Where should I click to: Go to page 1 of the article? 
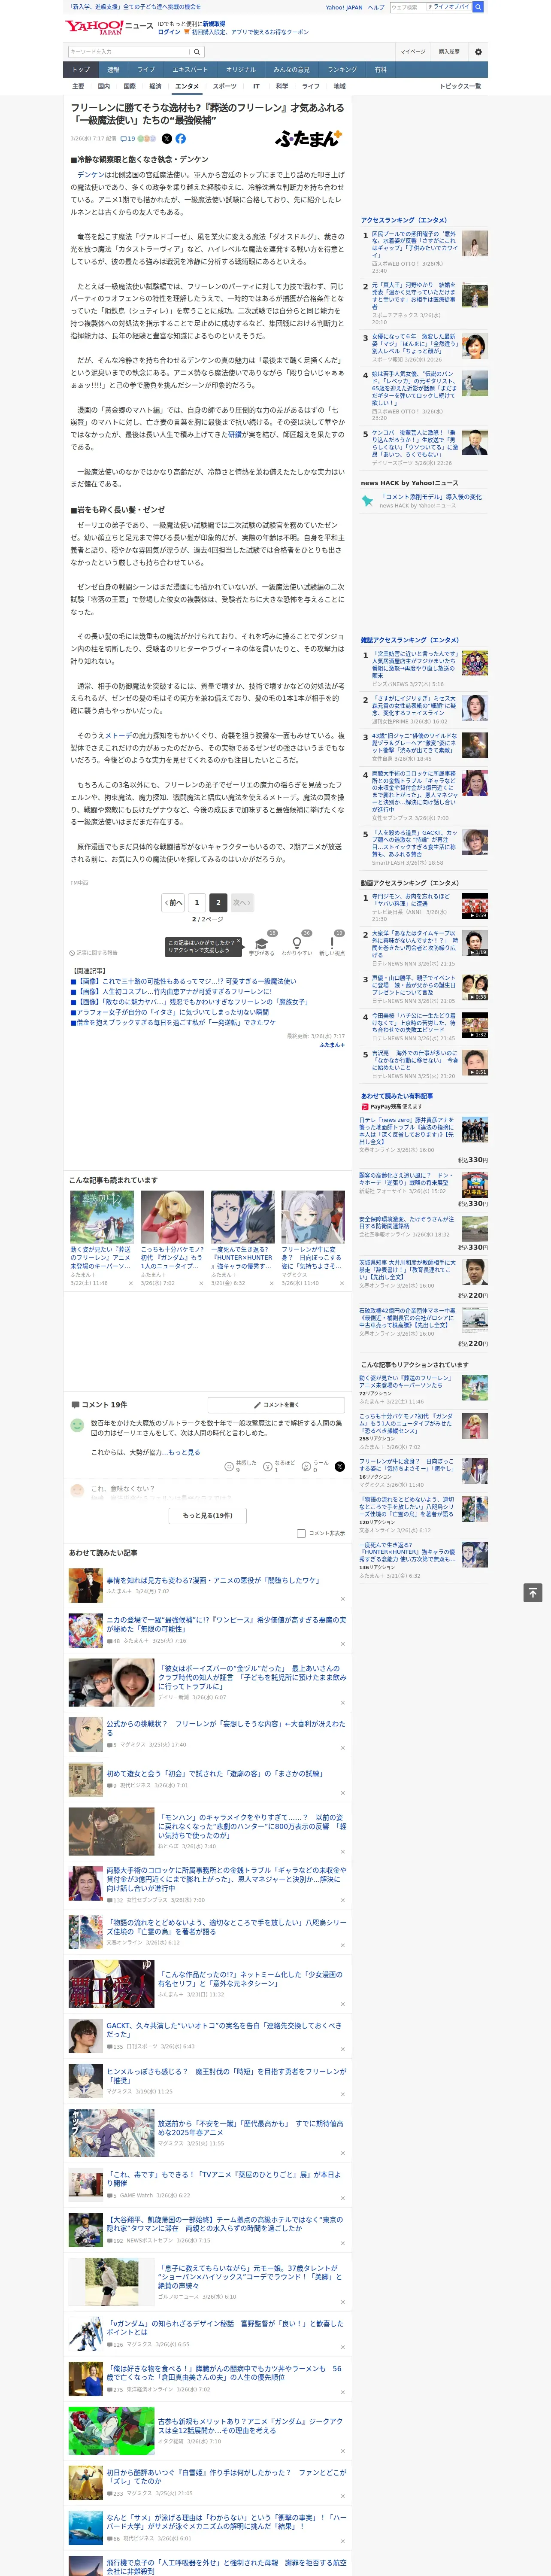click(197, 902)
